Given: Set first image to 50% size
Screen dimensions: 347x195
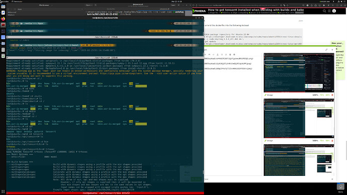Looking at the screenshot, I should [x=327, y=95].
